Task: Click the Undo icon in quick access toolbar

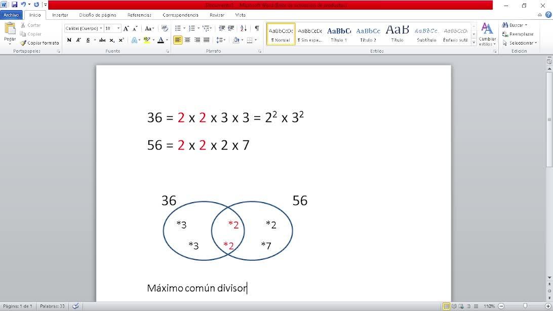Action: click(23, 5)
